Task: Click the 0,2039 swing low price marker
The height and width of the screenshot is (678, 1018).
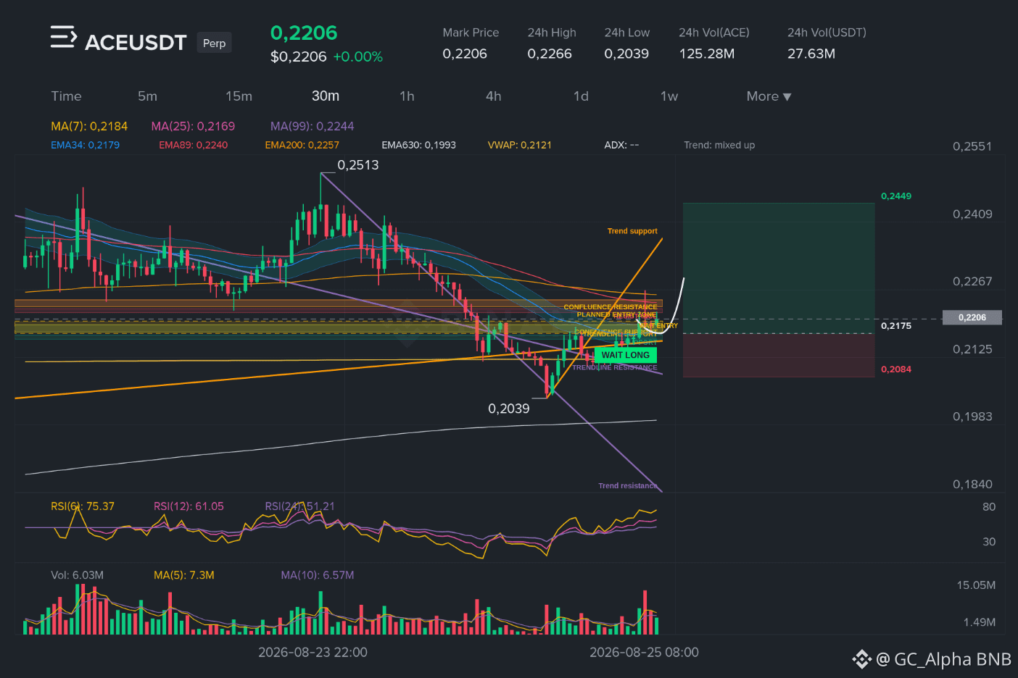Action: (x=509, y=409)
